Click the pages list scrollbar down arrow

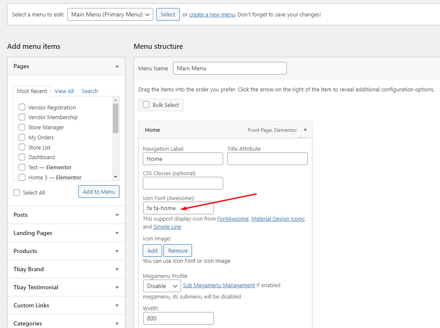pos(116,177)
